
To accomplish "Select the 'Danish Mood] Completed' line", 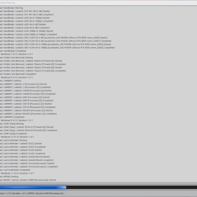I will pyautogui.click(x=27, y=160).
